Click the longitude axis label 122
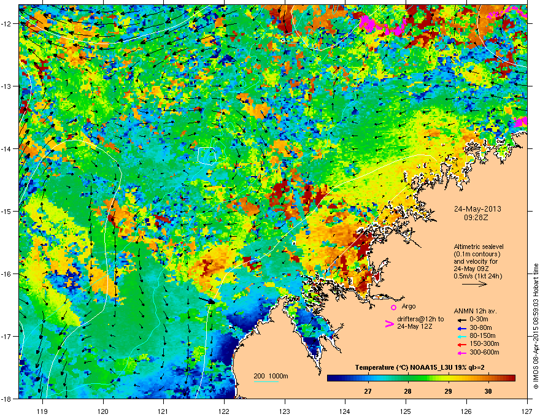The width and height of the screenshot is (540, 417). [224, 411]
